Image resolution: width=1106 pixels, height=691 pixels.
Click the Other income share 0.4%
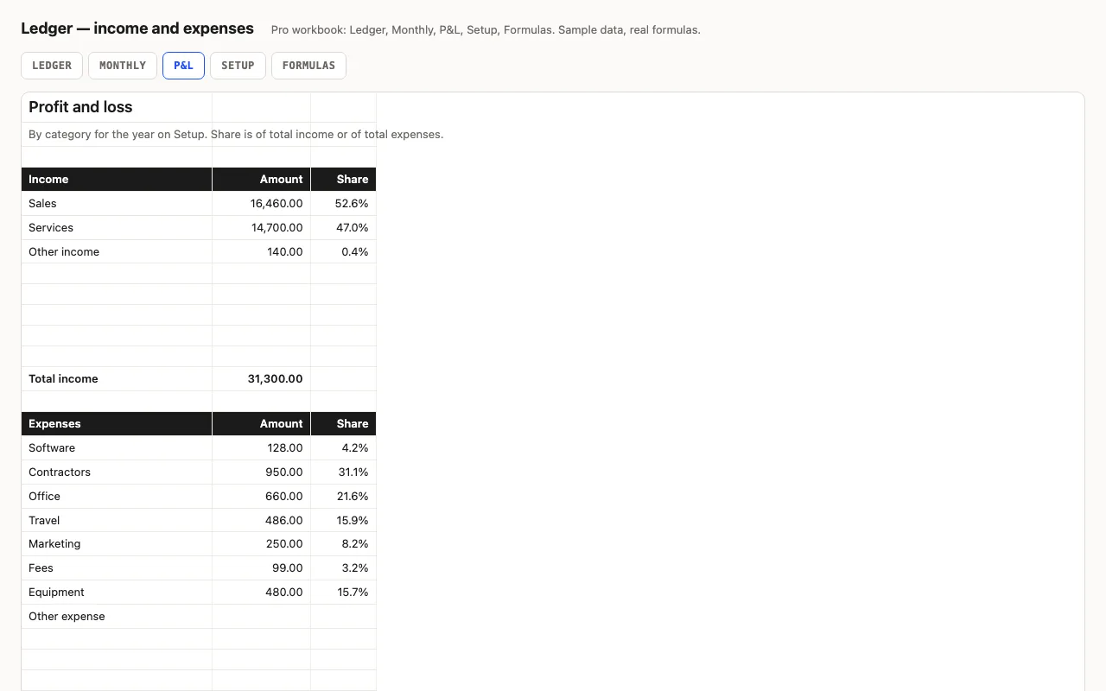343,252
